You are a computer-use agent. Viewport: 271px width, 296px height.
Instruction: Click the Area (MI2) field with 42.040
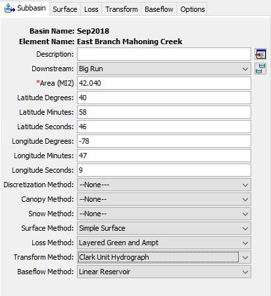point(164,83)
